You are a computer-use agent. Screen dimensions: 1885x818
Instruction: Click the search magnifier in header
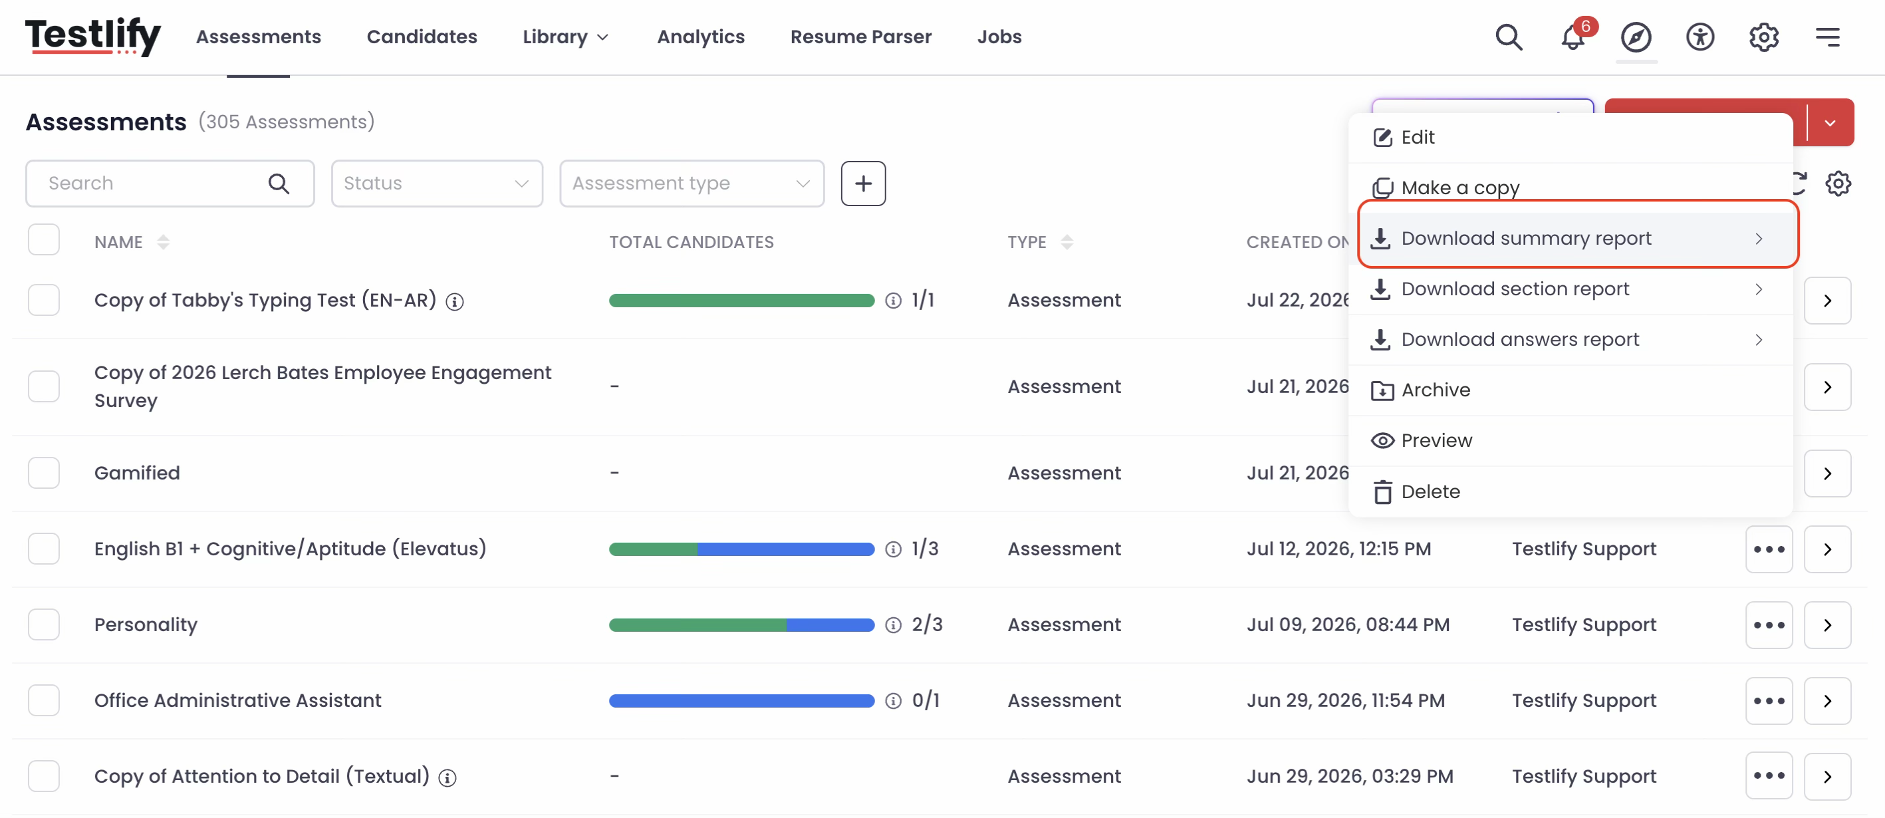point(1508,37)
